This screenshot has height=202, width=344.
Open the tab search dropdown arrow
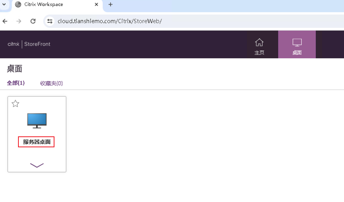(4, 4)
